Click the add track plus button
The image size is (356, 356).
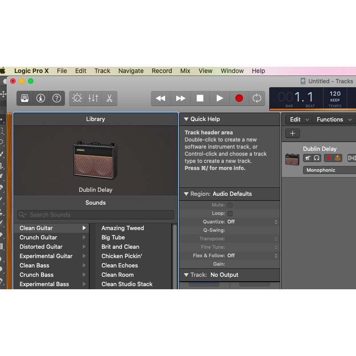(x=292, y=133)
